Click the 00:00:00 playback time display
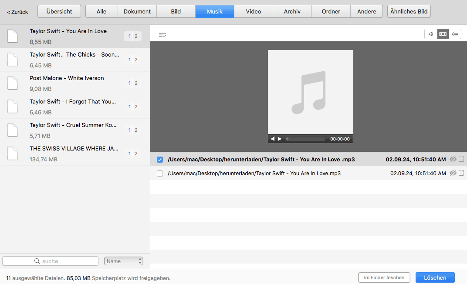 click(340, 139)
